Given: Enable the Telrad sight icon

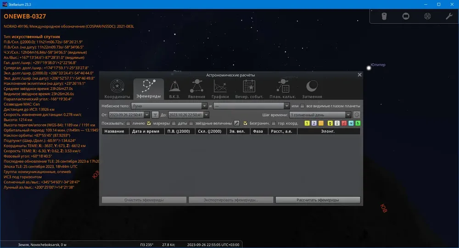Looking at the screenshot, I should coord(427,16).
